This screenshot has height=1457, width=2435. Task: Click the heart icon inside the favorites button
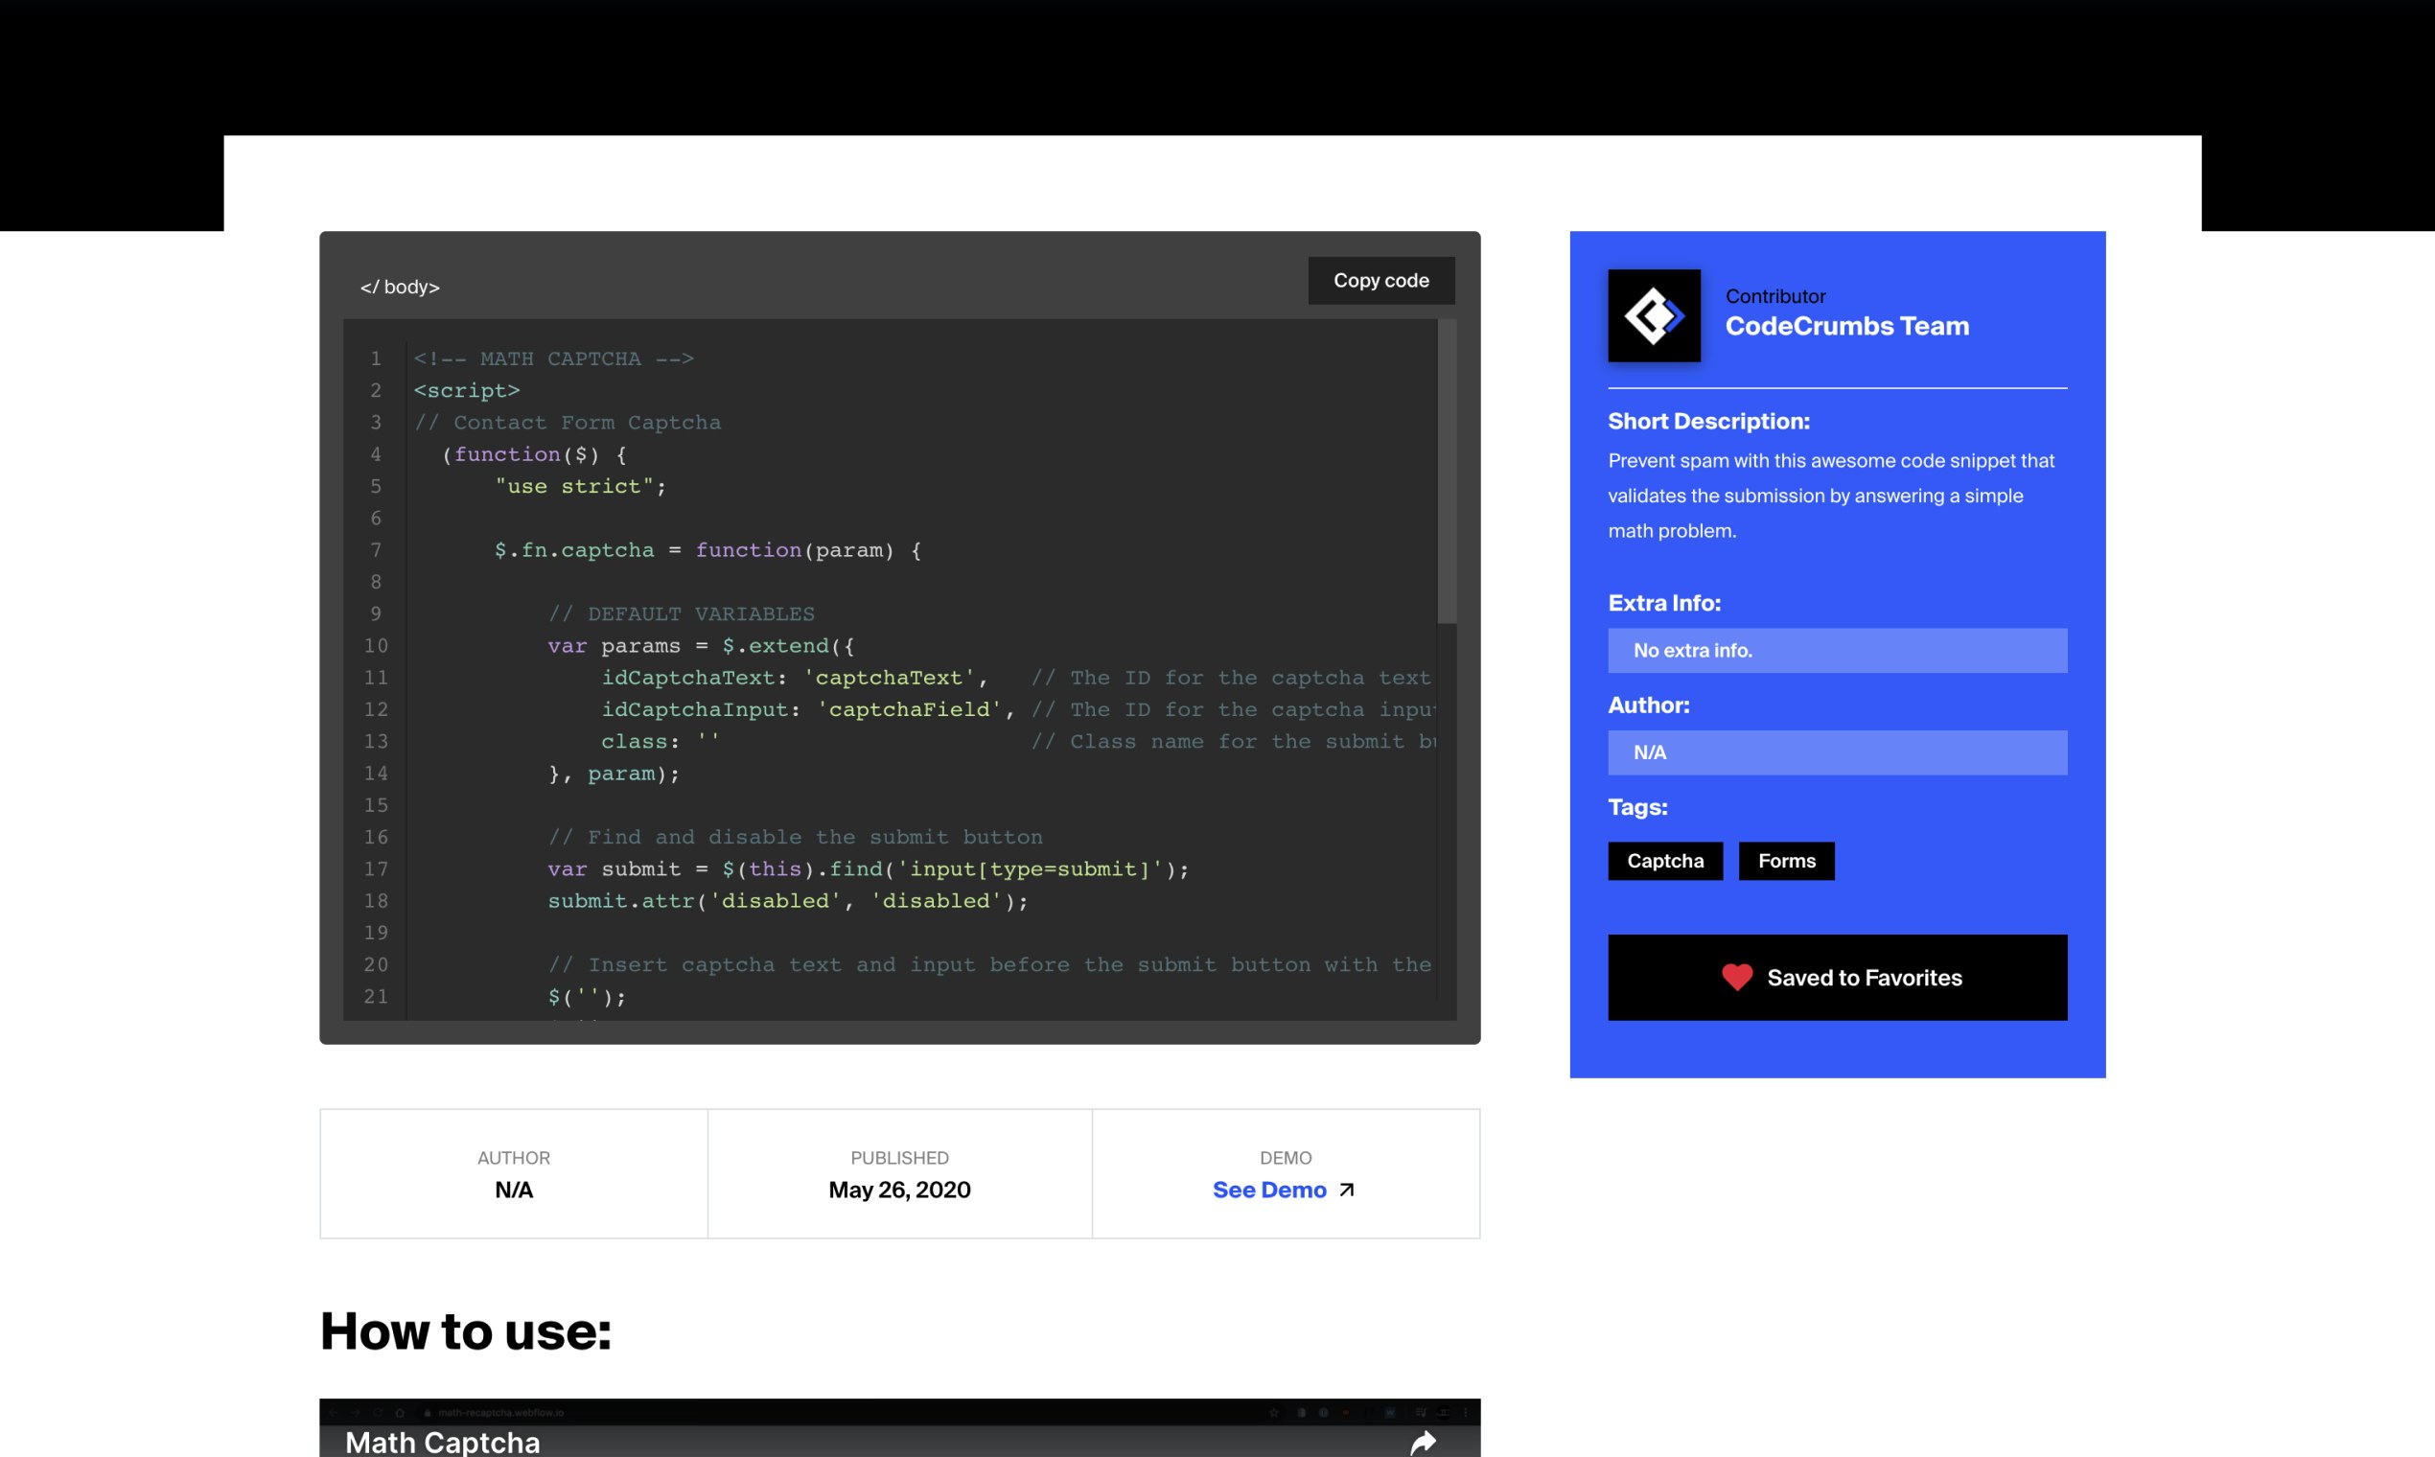coord(1735,977)
